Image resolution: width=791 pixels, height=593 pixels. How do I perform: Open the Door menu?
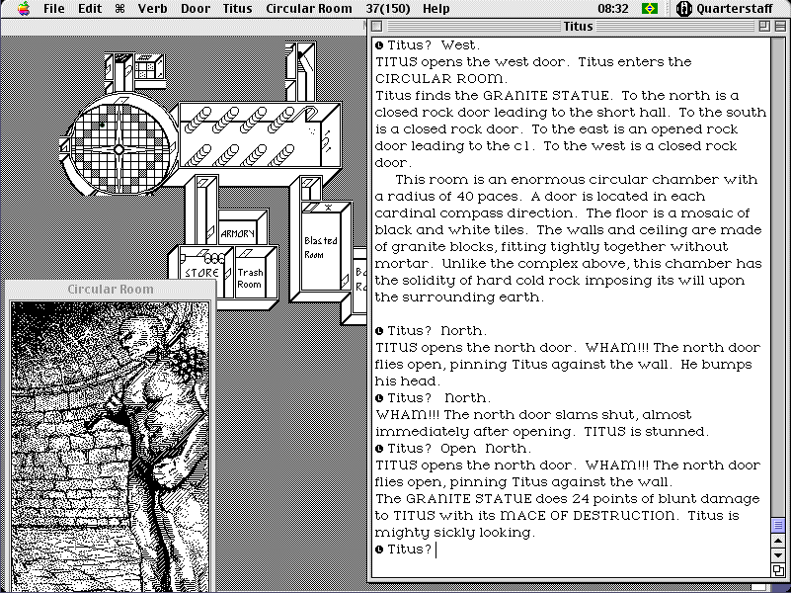click(x=196, y=9)
